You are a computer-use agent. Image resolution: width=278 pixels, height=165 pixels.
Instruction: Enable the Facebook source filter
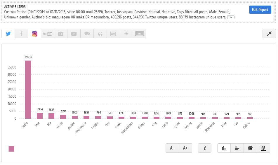(21, 34)
